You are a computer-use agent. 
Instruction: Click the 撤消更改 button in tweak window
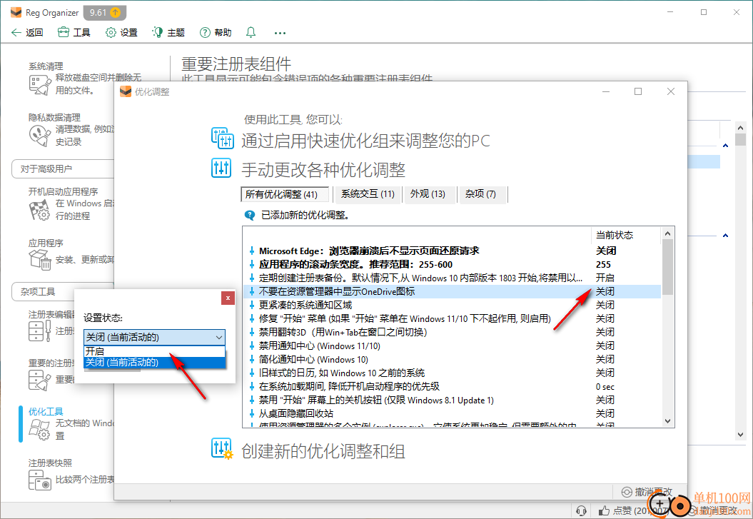(x=647, y=492)
